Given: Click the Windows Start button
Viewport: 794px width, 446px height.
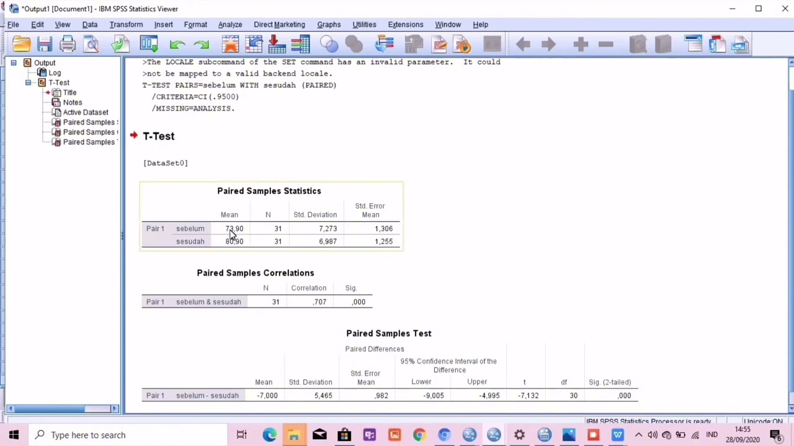Looking at the screenshot, I should (14, 435).
